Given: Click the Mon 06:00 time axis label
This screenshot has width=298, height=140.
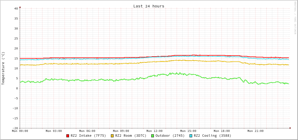Looking at the screenshot, I should pyautogui.click(x=87, y=131).
